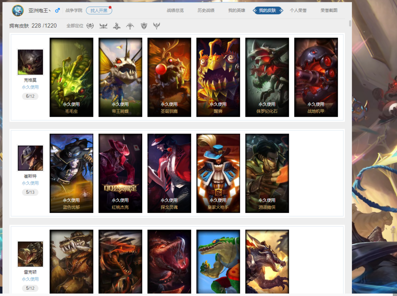This screenshot has height=296, width=397.
Task: Open the 荣誉截图 tab
Action: tap(329, 10)
